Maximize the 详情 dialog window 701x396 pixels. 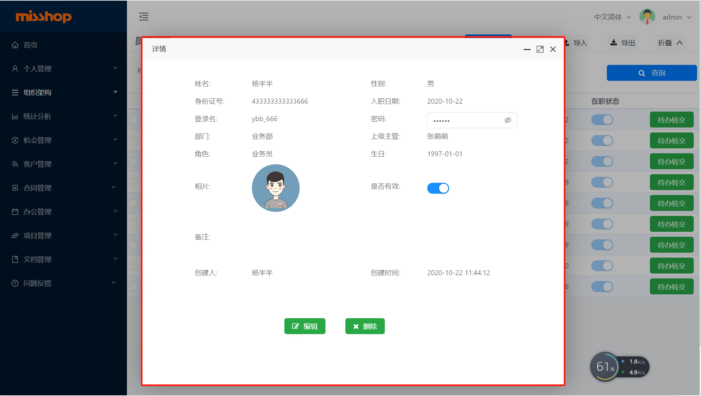(540, 49)
